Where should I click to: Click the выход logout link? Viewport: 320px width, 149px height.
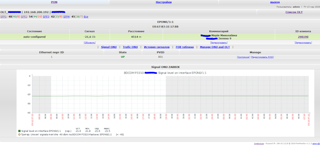[275, 2]
